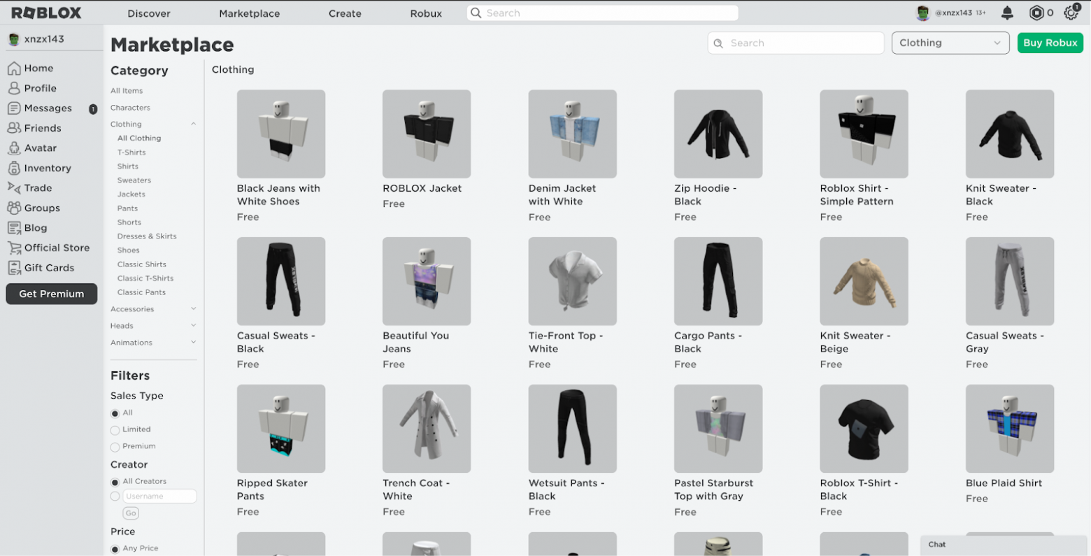Click the Friends icon in sidebar
This screenshot has height=556, width=1091.
tap(14, 128)
